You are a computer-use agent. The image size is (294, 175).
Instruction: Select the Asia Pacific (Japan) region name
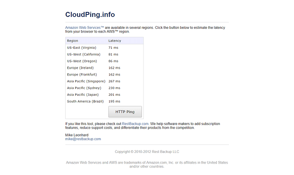(83, 94)
